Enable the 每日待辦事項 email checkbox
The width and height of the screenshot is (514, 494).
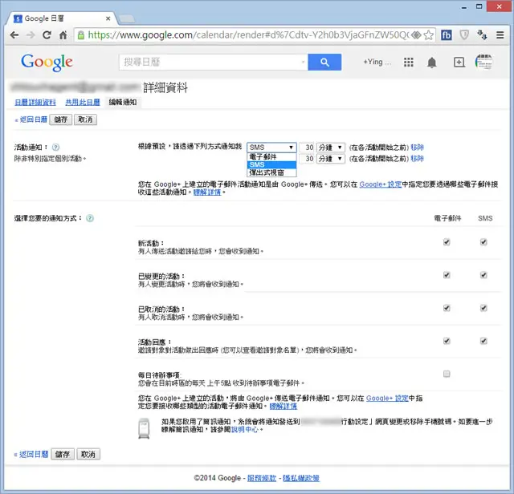pos(447,374)
